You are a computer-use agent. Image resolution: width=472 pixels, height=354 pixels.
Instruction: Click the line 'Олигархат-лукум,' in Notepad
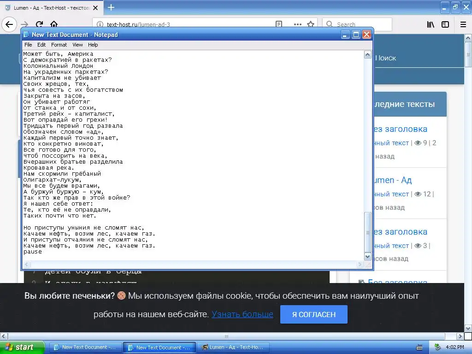pyautogui.click(x=52, y=180)
